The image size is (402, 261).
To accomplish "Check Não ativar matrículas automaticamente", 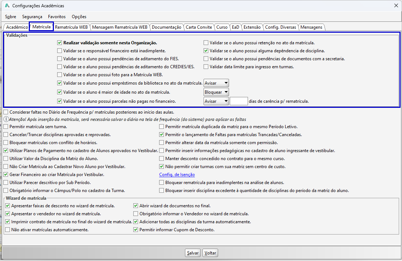I will tap(7, 229).
